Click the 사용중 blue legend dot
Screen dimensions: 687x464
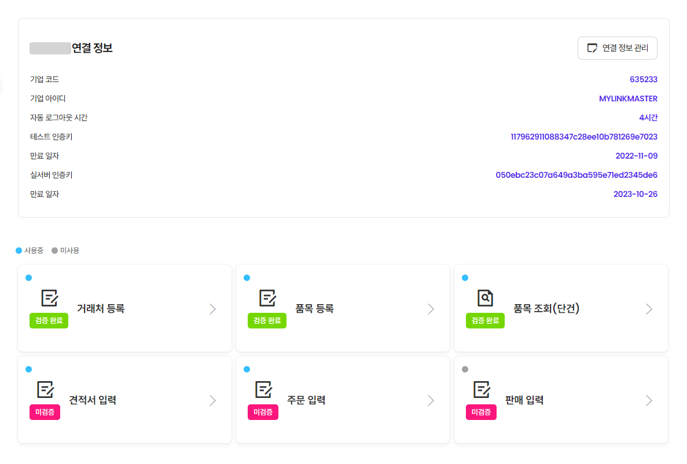tap(19, 251)
